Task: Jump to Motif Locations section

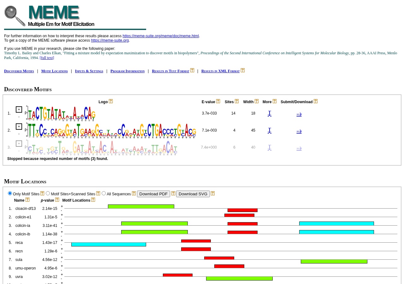Action: point(55,71)
